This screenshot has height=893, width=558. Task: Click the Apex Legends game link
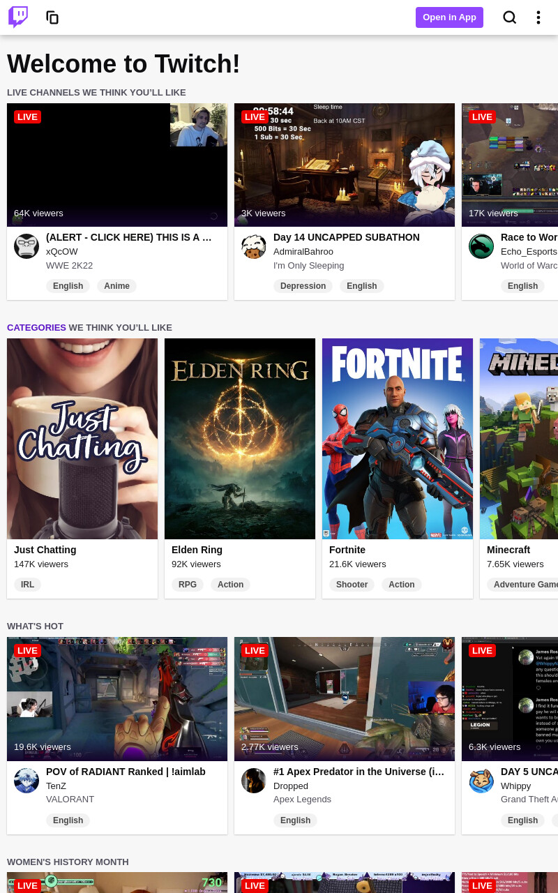(x=303, y=800)
